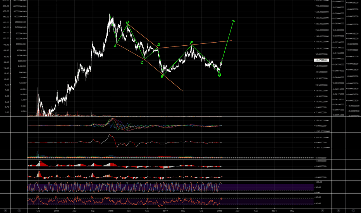Click the 2019 label on time axis
Viewport: 361px width, 213px height.
point(165,211)
